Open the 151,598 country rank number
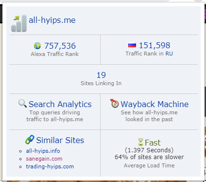 pyautogui.click(x=154, y=45)
